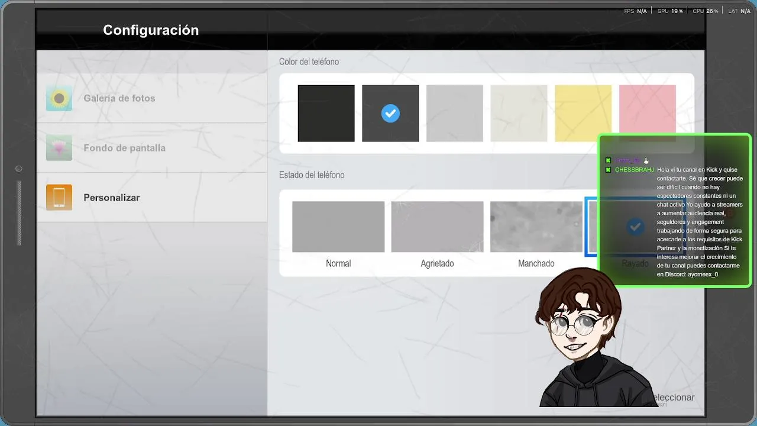The width and height of the screenshot is (757, 426).
Task: Choose the pink phone color swatch
Action: tap(647, 114)
